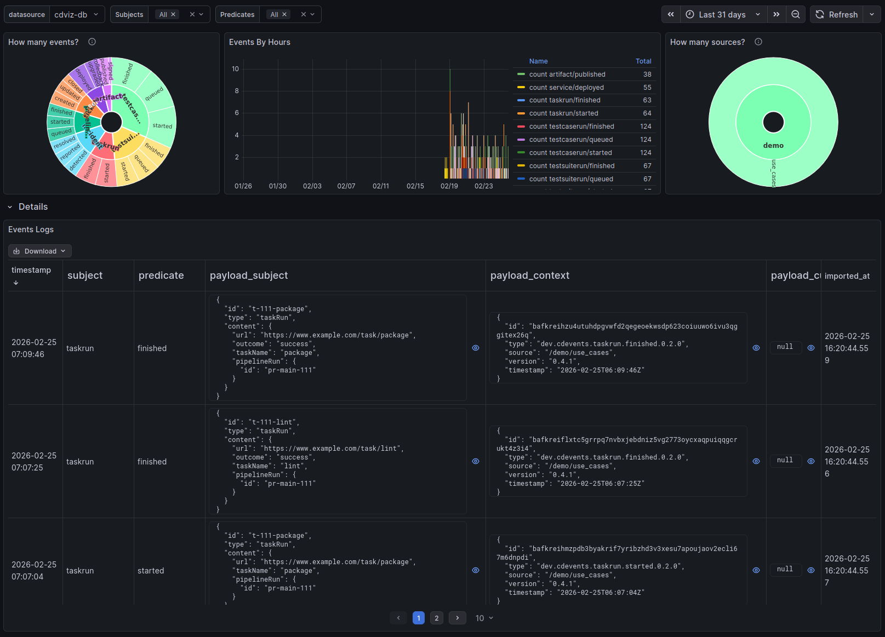Expand the Predicates filter dropdown arrow
This screenshot has width=885, height=637.
[312, 15]
